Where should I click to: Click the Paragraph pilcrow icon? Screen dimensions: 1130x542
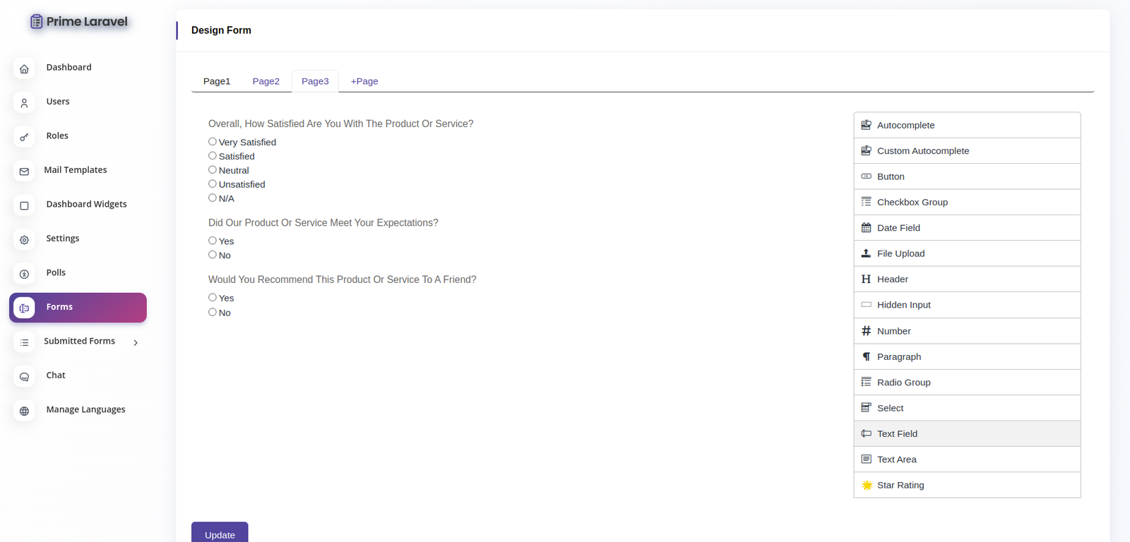click(x=866, y=357)
